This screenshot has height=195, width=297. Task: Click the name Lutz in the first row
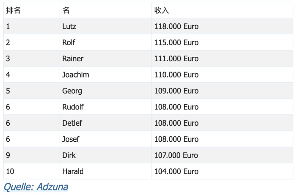click(x=69, y=26)
